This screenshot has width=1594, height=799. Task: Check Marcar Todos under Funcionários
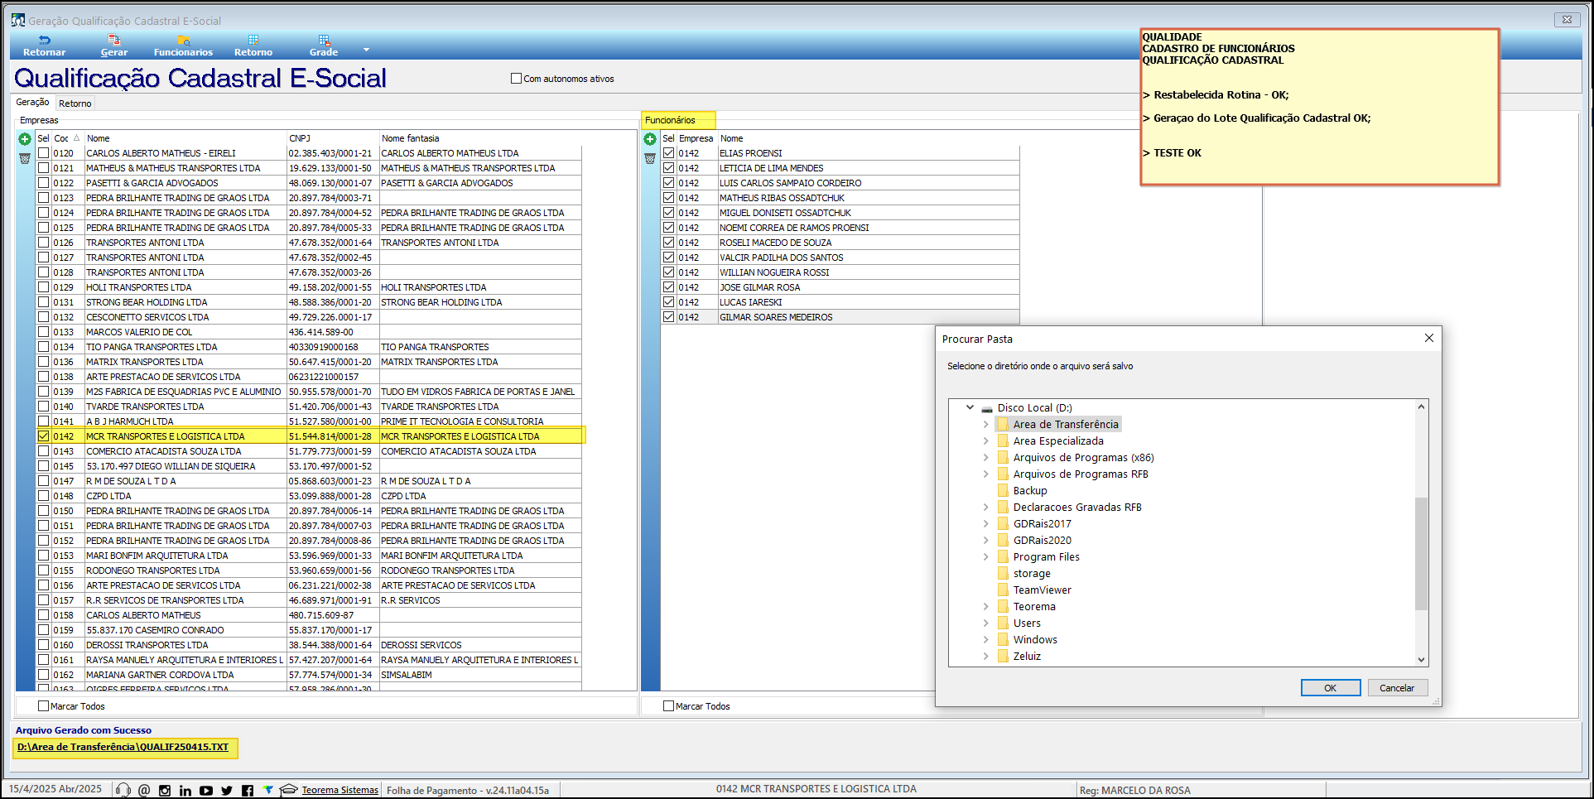669,706
